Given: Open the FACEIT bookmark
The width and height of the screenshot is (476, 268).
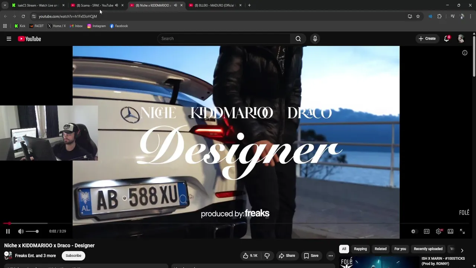Looking at the screenshot, I should 36,26.
